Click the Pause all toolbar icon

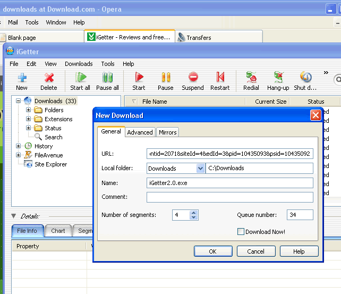pyautogui.click(x=107, y=77)
